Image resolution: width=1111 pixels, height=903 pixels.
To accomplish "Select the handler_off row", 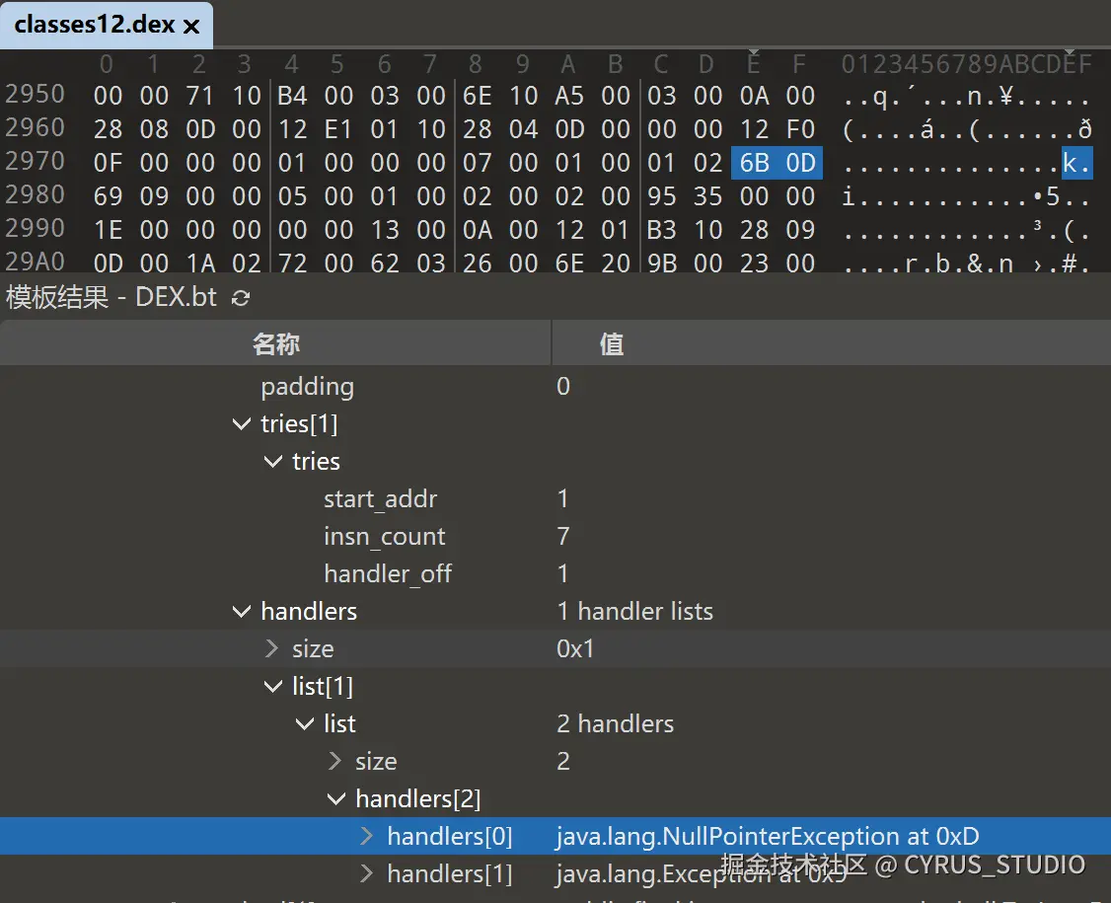I will pos(555,574).
